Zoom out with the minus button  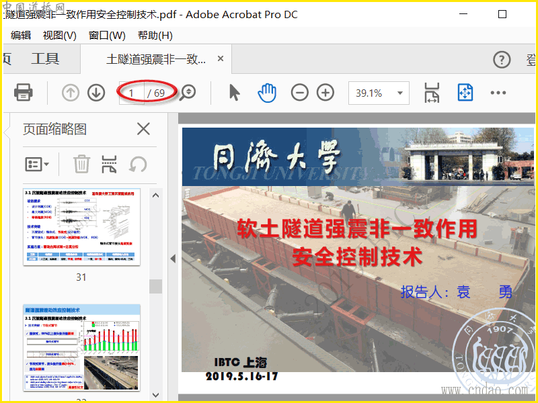point(299,93)
